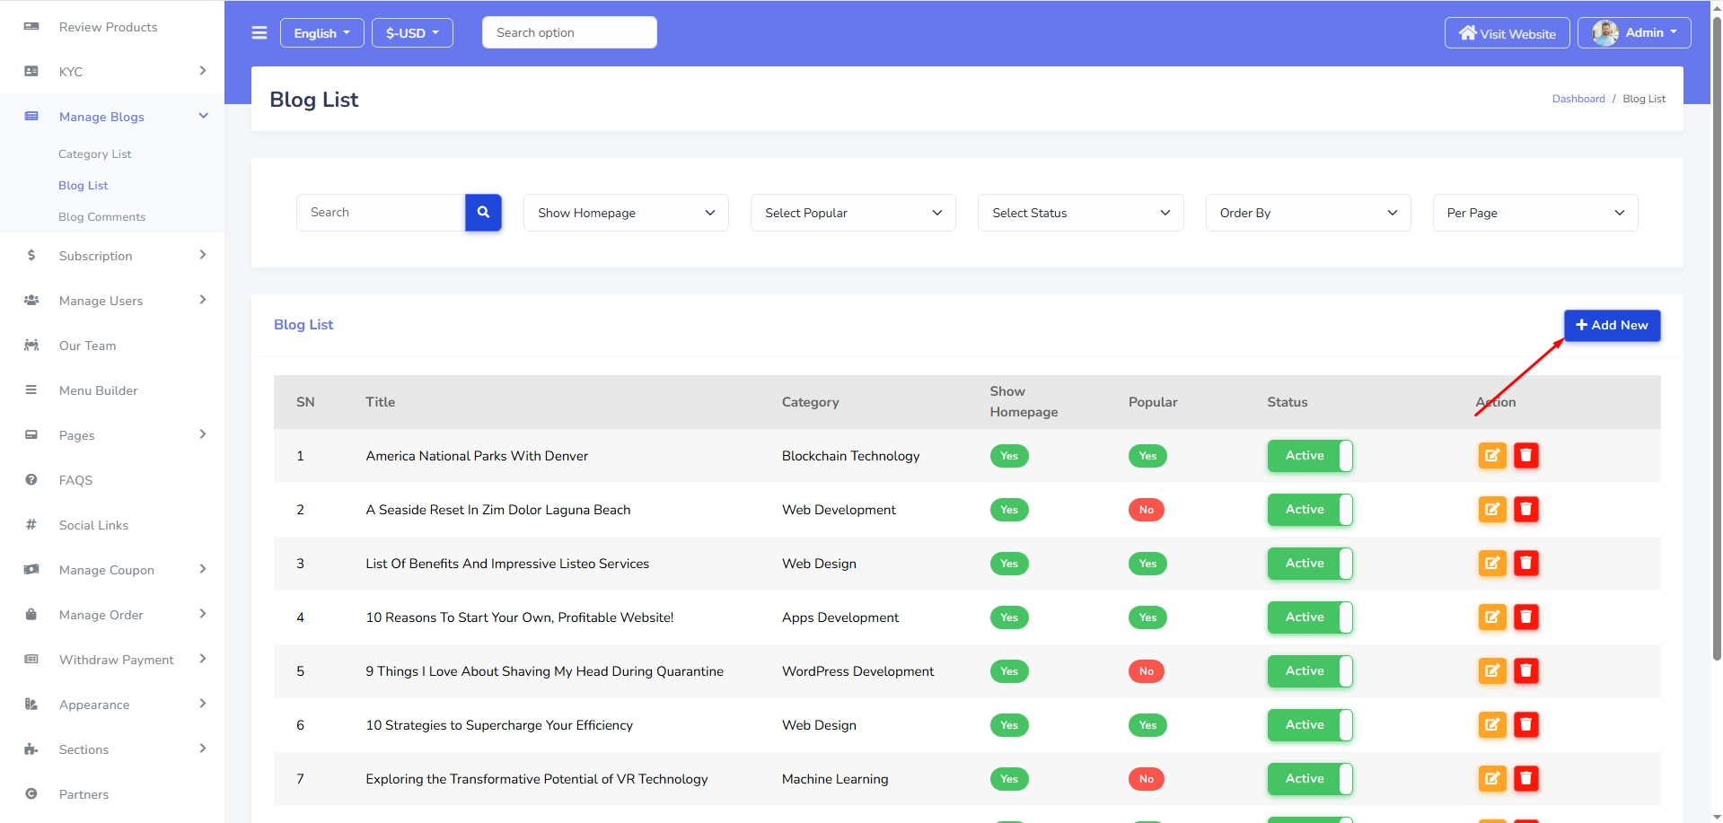
Task: Click the Pages sidebar item
Action: [x=112, y=435]
